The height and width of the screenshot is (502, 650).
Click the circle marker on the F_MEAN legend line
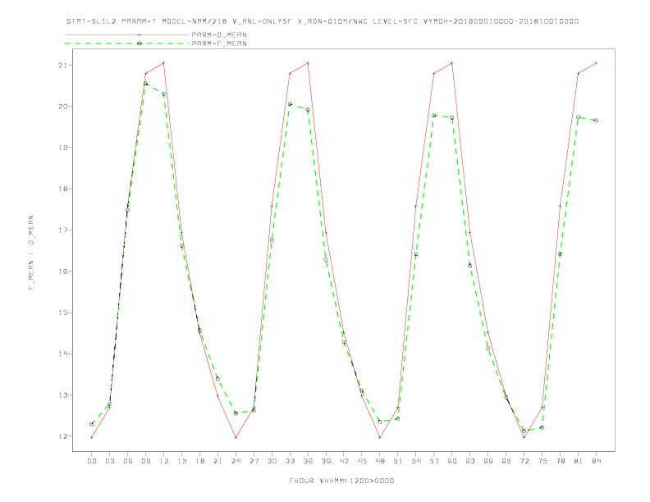[x=140, y=43]
